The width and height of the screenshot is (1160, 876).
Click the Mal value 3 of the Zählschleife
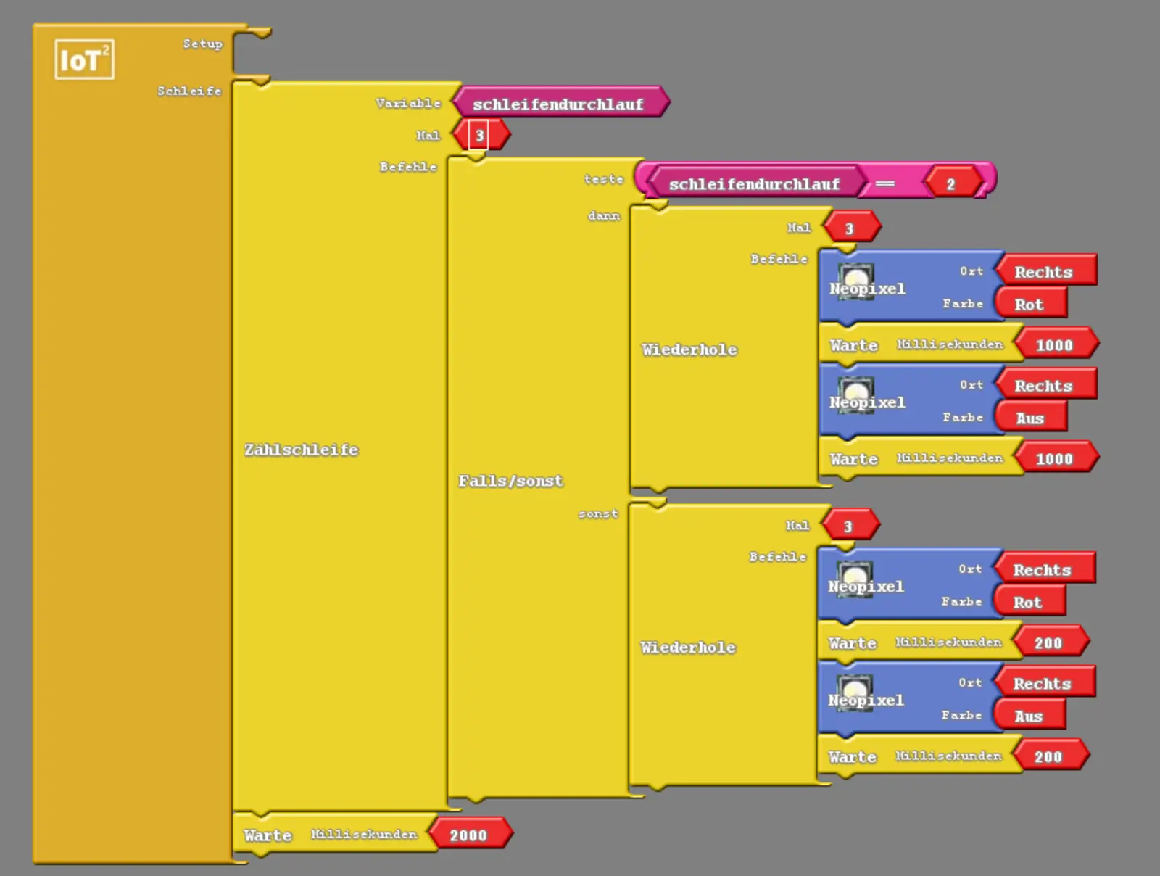point(479,136)
